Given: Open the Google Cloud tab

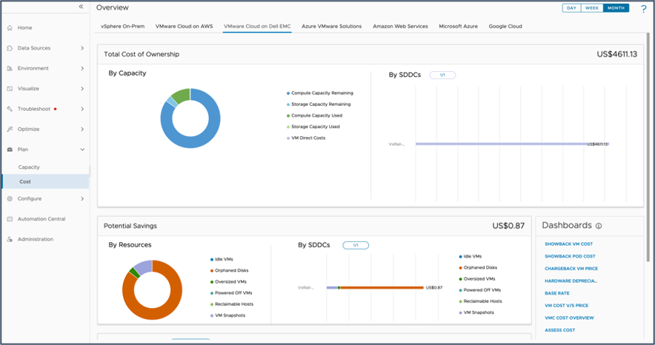Looking at the screenshot, I should [x=505, y=26].
